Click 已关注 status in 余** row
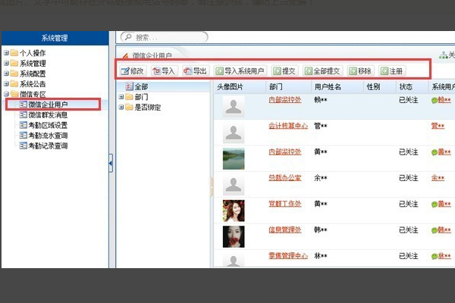 pyautogui.click(x=409, y=178)
